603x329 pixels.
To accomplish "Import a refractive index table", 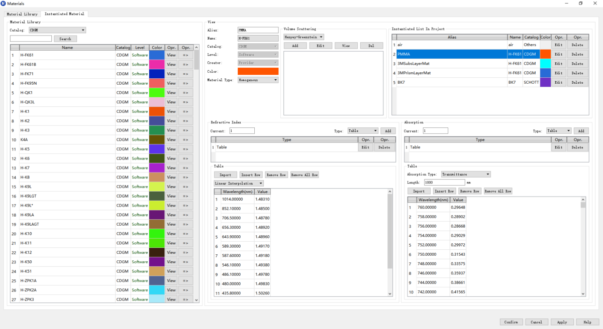I will [225, 175].
